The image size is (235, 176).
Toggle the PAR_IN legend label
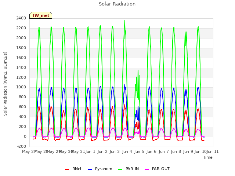tap(132, 169)
